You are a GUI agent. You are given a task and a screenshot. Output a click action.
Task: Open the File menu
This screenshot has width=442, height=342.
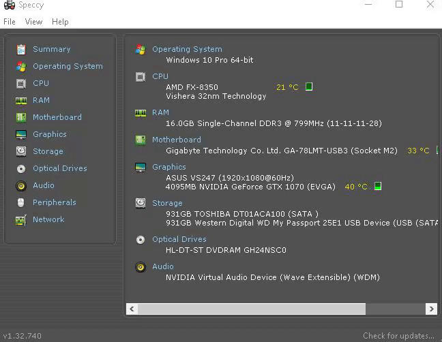(x=10, y=22)
